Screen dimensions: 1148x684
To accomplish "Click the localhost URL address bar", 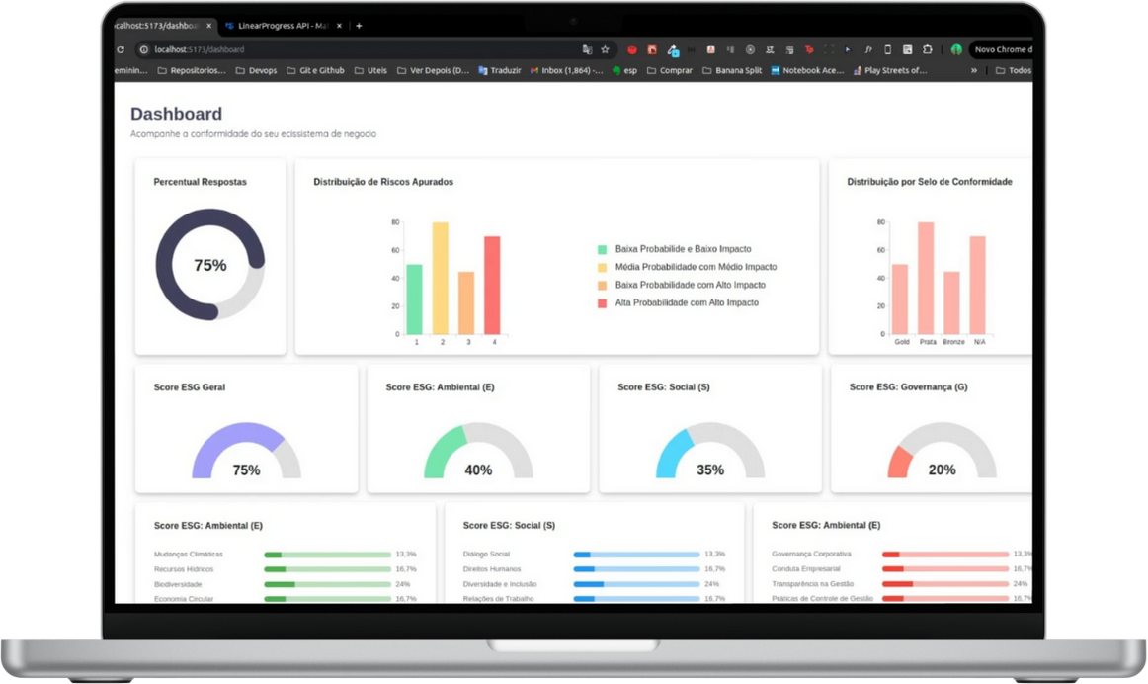I will coord(346,49).
